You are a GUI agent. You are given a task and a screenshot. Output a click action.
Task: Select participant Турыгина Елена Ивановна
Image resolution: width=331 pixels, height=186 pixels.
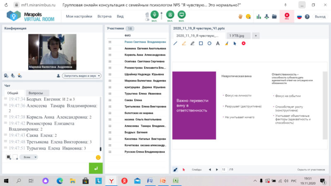[x=143, y=94]
